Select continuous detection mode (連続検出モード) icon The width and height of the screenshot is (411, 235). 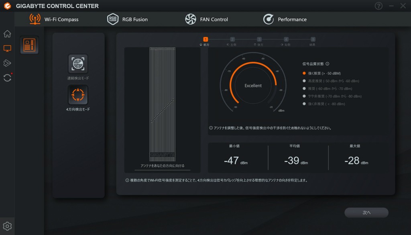coord(78,64)
